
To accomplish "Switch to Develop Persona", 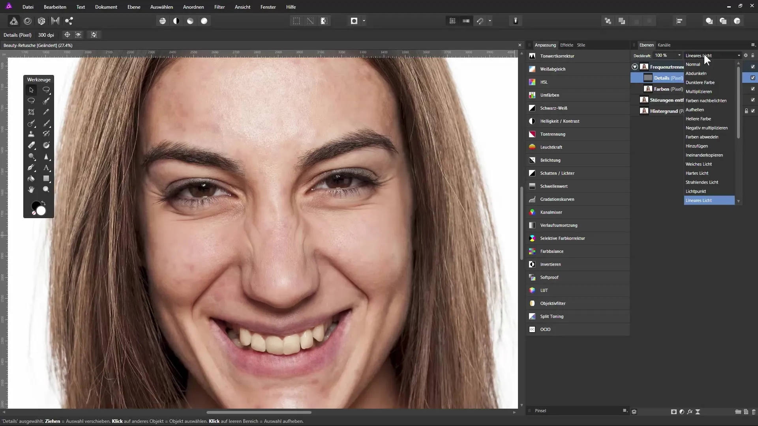I will [41, 21].
